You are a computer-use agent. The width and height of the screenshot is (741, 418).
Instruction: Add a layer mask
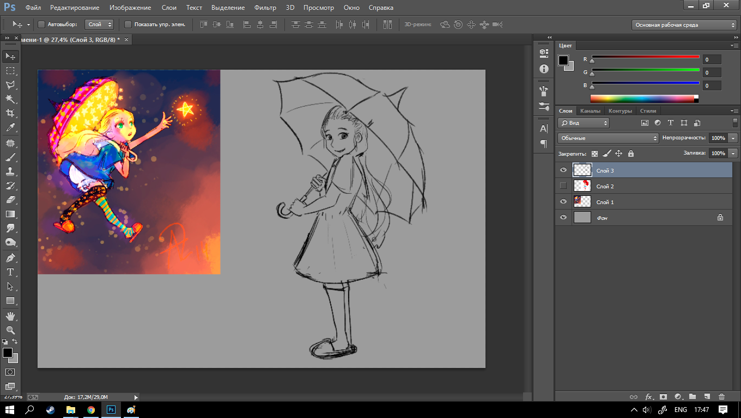pos(663,397)
